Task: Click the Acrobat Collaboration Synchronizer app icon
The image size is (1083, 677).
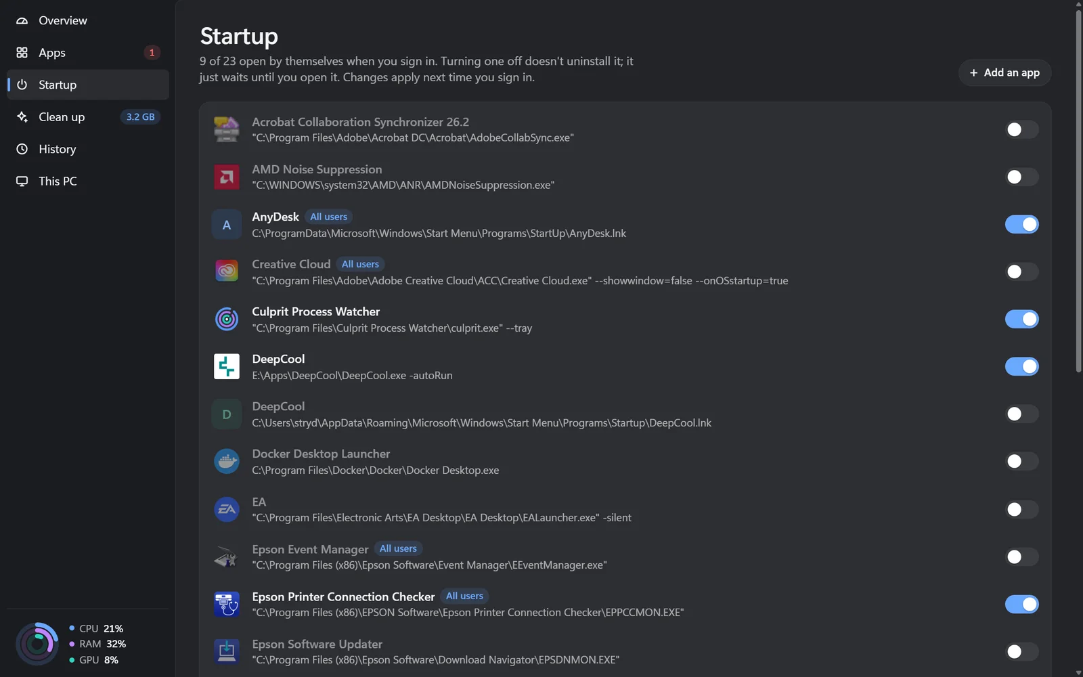Action: (227, 129)
